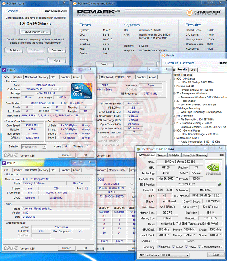Click the PCMark05 Advanced Edition title icon
227x261 pixels.
pyautogui.click(x=75, y=3)
